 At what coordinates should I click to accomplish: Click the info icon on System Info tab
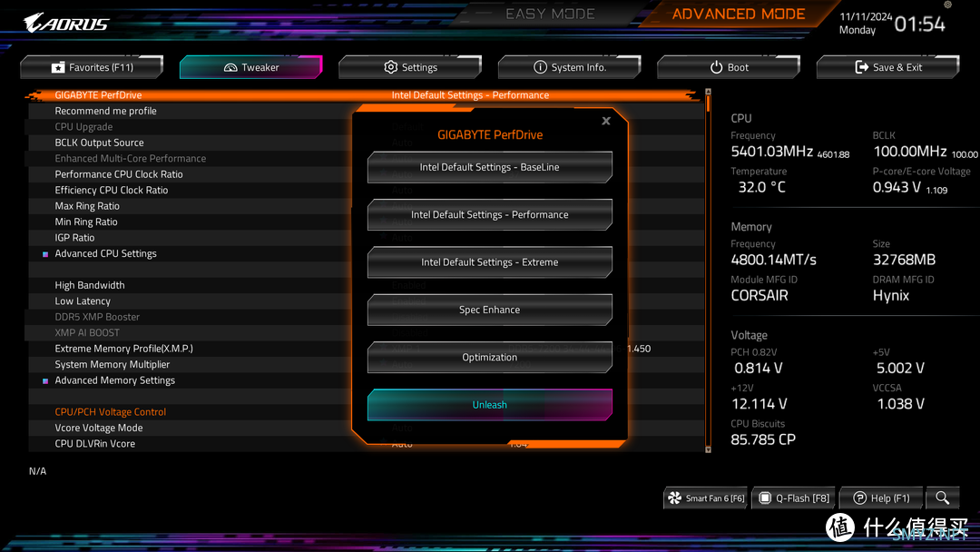[x=540, y=67]
